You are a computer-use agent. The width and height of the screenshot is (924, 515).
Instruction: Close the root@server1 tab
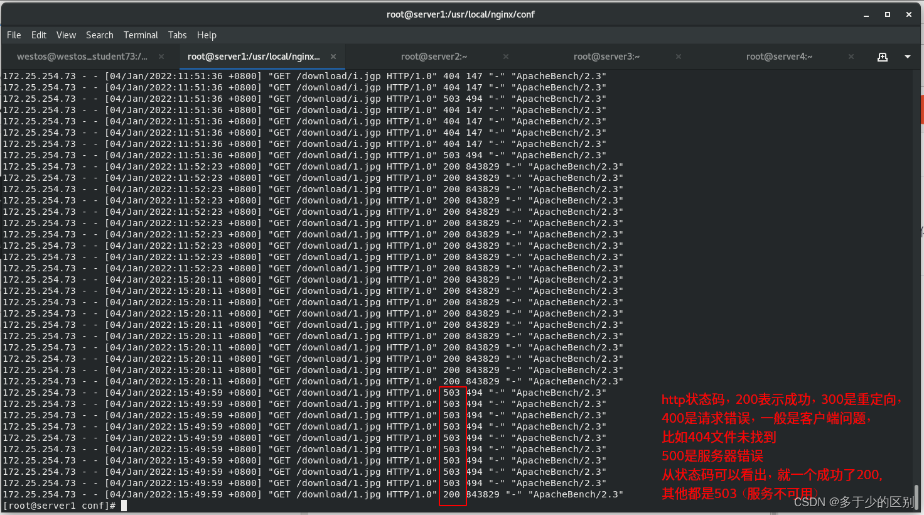tap(333, 57)
